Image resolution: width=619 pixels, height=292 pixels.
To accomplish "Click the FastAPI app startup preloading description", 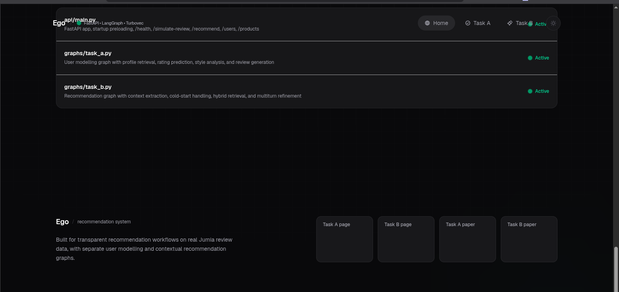I will click(x=161, y=29).
